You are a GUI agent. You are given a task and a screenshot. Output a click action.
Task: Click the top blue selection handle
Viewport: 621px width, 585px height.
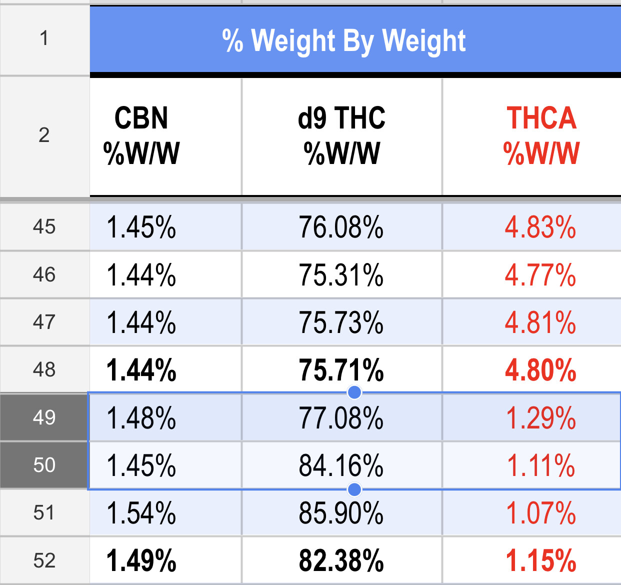coord(354,393)
